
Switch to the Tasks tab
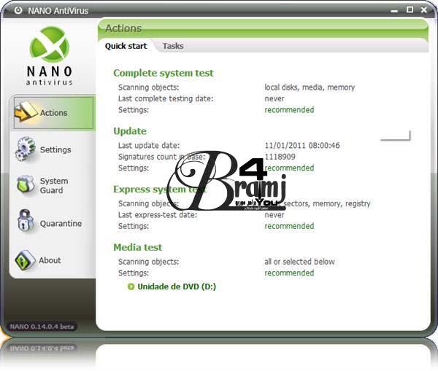[x=173, y=46]
